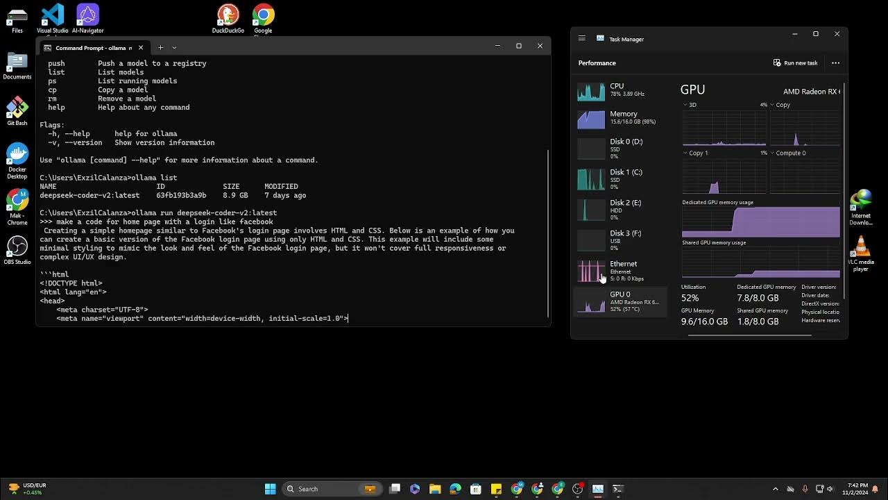This screenshot has height=500, width=888.
Task: Click the 7.8/8.0 GB dedicated memory value
Action: coord(758,298)
